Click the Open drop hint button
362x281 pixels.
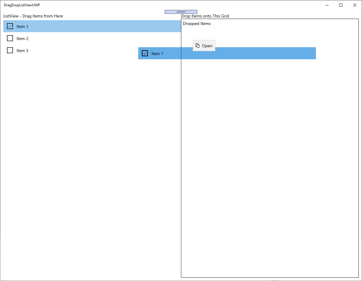click(x=204, y=45)
